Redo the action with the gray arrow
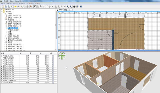 pyautogui.click(x=18, y=6)
